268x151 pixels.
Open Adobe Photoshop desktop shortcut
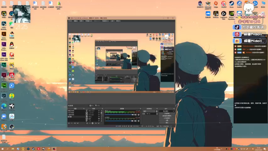4,24
